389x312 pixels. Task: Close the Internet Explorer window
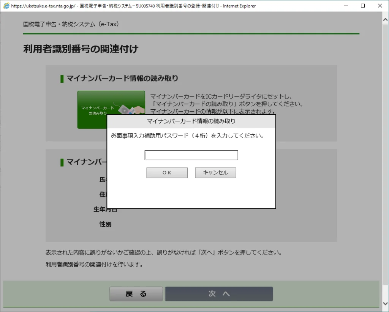pos(380,6)
